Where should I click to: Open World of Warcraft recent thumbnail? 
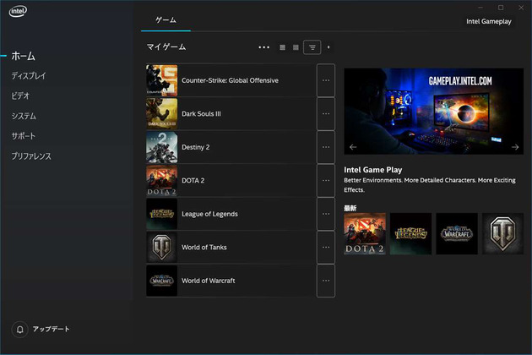[457, 234]
